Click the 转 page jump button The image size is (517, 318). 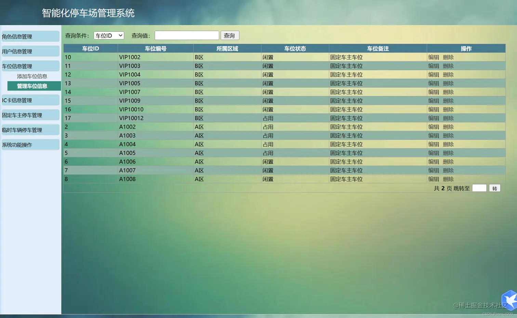click(x=495, y=188)
